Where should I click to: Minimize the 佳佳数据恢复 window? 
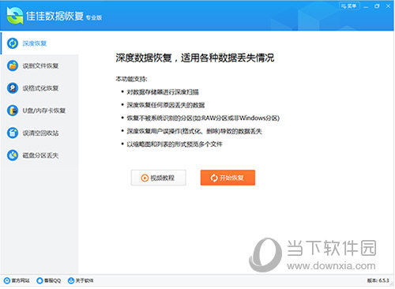tap(366, 6)
